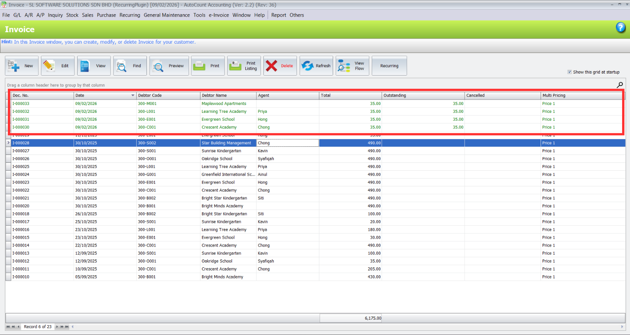Open the Report menu
This screenshot has width=630, height=335.
[278, 15]
